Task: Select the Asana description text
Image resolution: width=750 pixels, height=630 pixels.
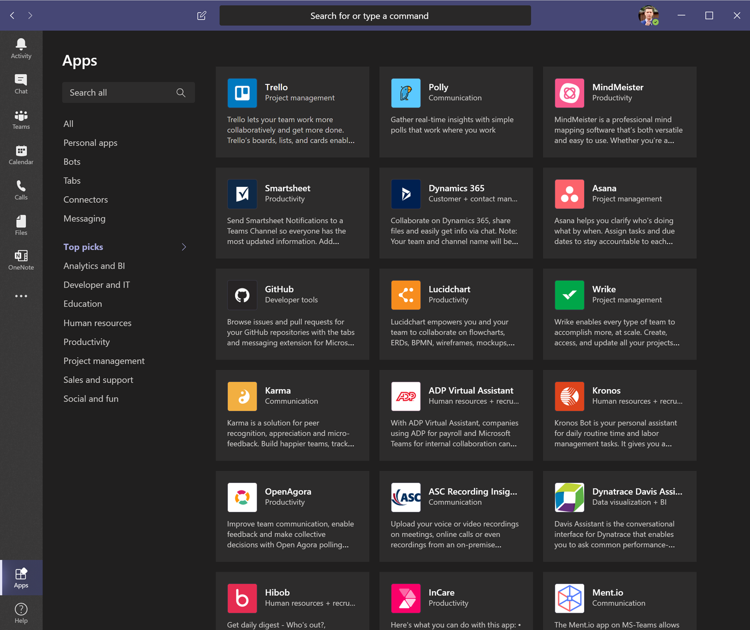Action: pyautogui.click(x=615, y=231)
